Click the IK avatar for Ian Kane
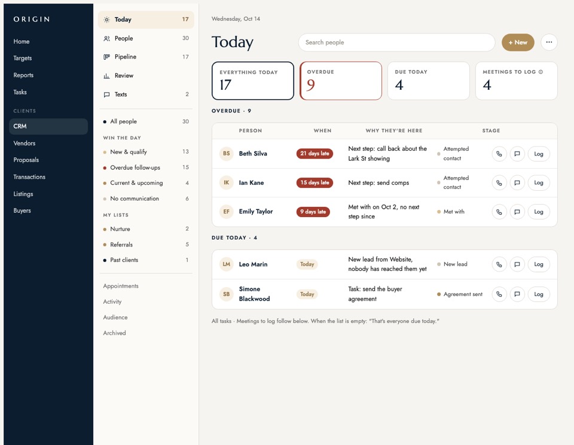Screen dimensions: 574x445 pos(226,182)
